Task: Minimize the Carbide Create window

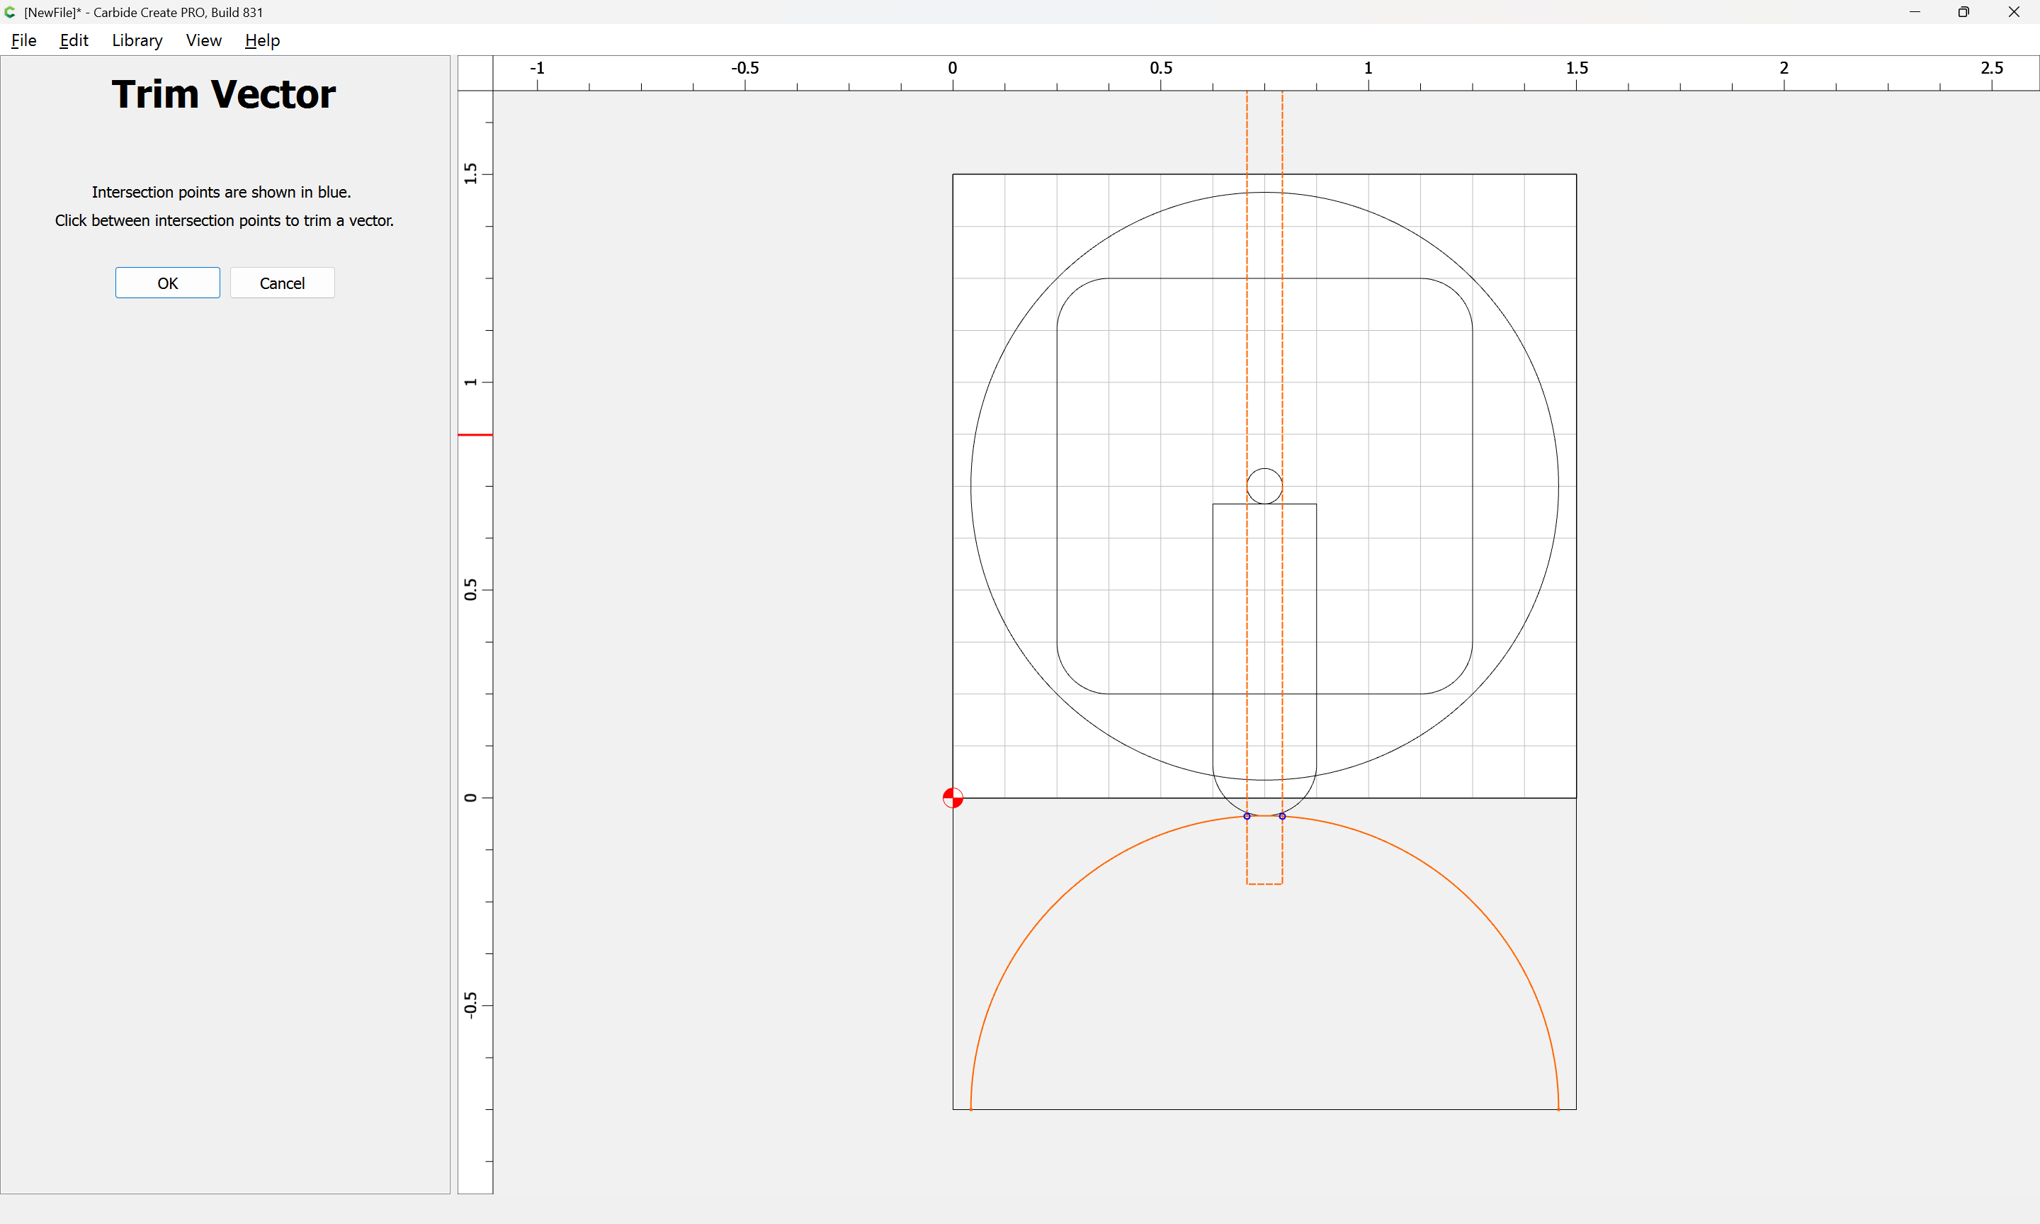Action: pyautogui.click(x=1915, y=12)
